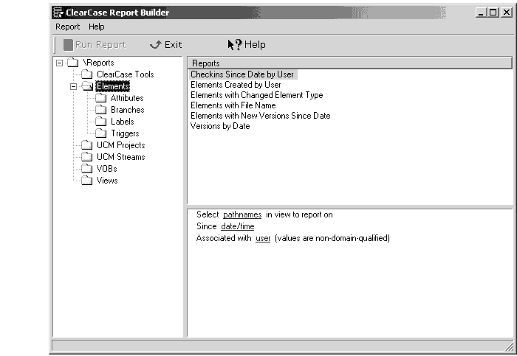Collapse the \Reports root tree node
The width and height of the screenshot is (517, 356).
59,63
